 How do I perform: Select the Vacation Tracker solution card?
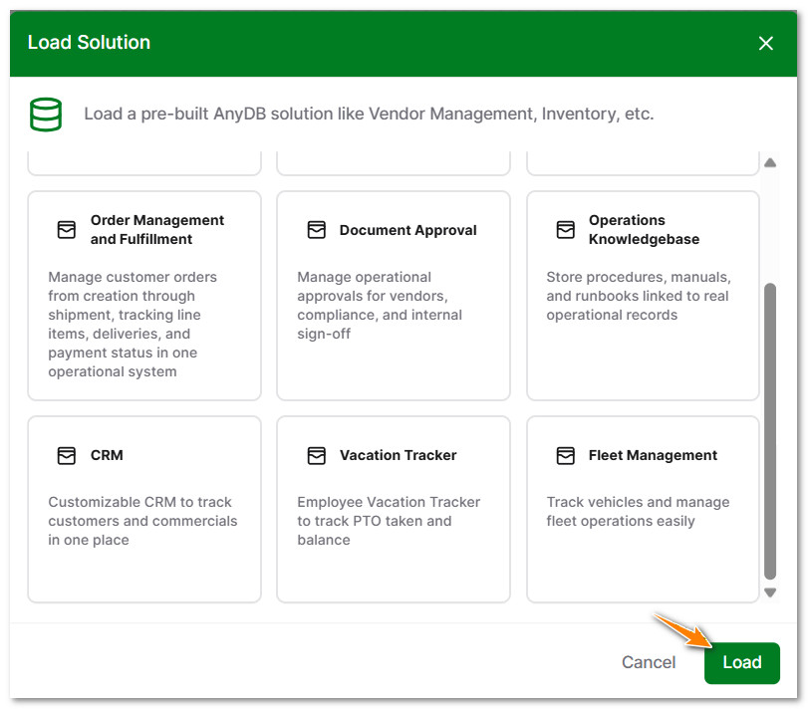pos(393,509)
